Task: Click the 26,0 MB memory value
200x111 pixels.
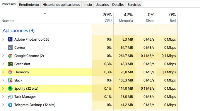Action: 127,72
